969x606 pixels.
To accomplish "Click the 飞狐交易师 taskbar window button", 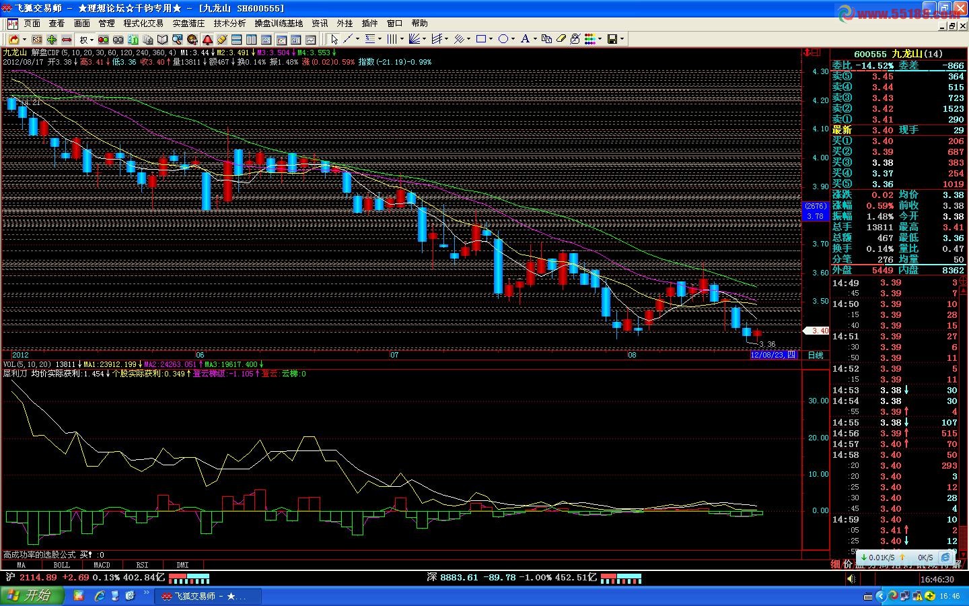I will pyautogui.click(x=201, y=596).
